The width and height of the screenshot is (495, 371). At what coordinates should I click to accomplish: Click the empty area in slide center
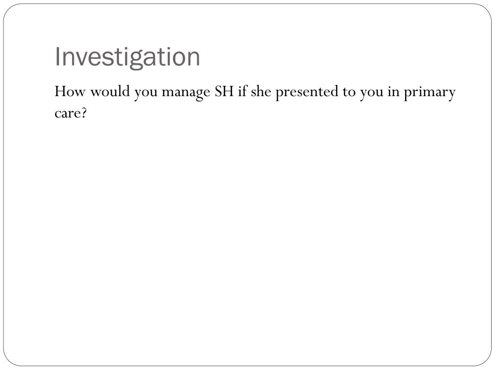[247, 221]
